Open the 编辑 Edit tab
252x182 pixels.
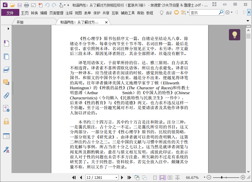click(x=44, y=13)
